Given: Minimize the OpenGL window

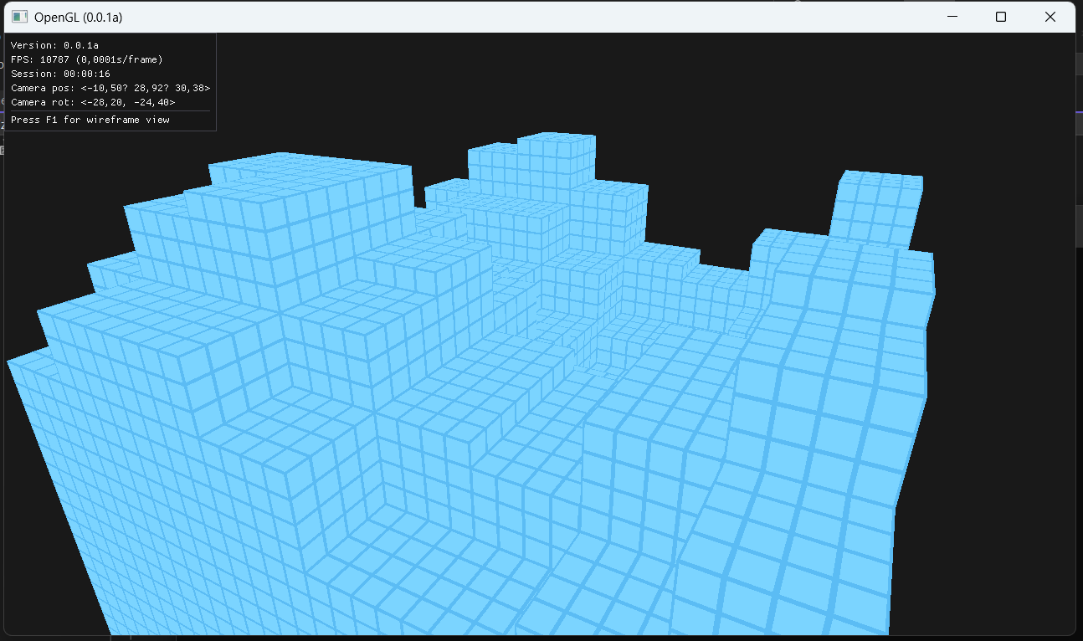Looking at the screenshot, I should pos(952,17).
